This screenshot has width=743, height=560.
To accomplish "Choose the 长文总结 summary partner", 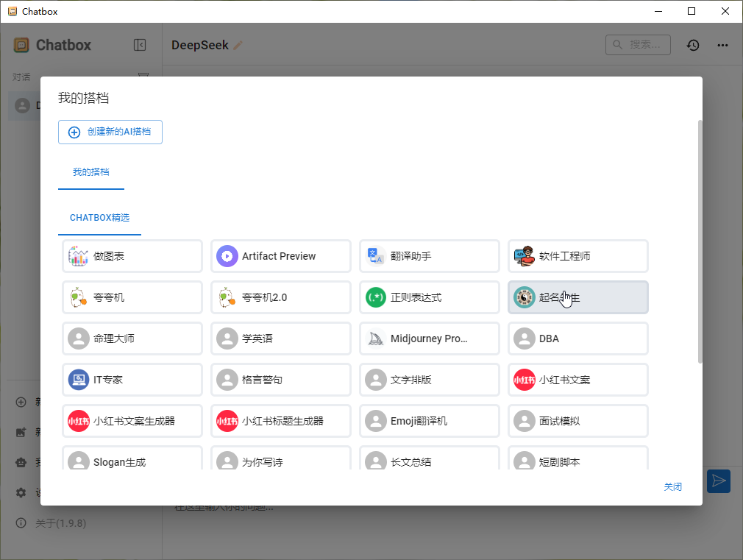I will click(430, 458).
